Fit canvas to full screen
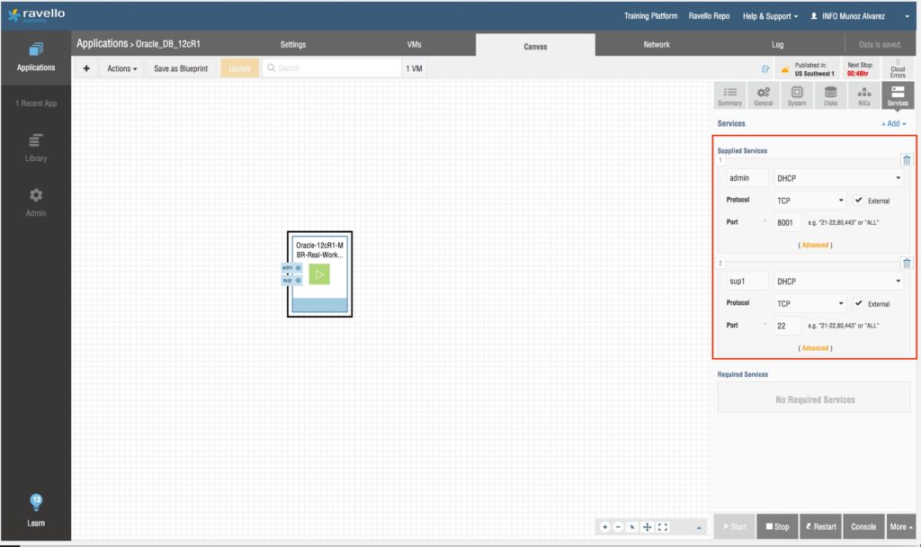Image resolution: width=921 pixels, height=547 pixels. [663, 526]
